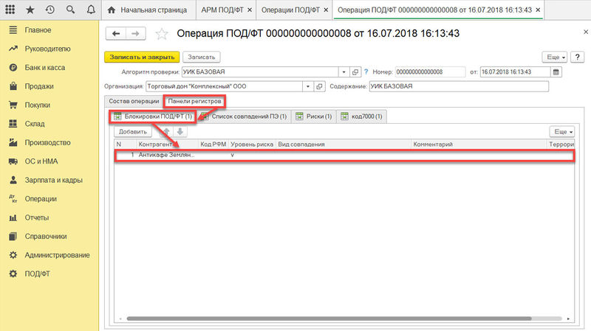Open the main menu hamburger icon
This screenshot has height=331, width=591.
click(x=12, y=11)
